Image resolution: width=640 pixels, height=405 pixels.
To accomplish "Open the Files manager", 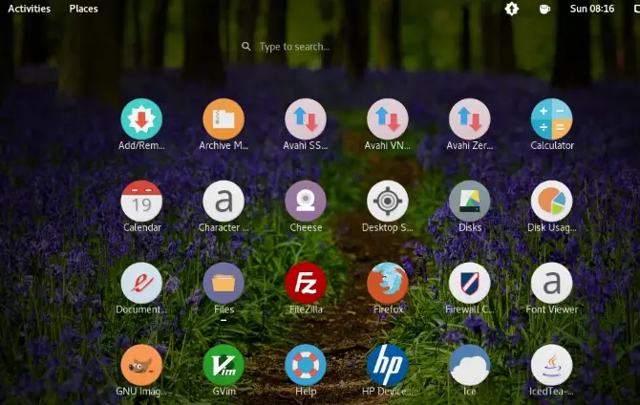I will (x=224, y=283).
